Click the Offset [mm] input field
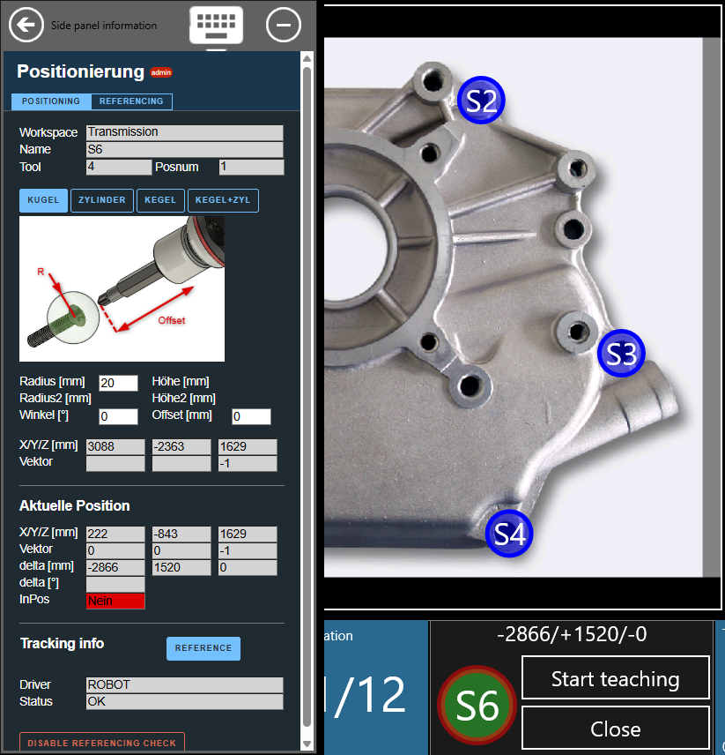The width and height of the screenshot is (725, 755). tap(251, 416)
